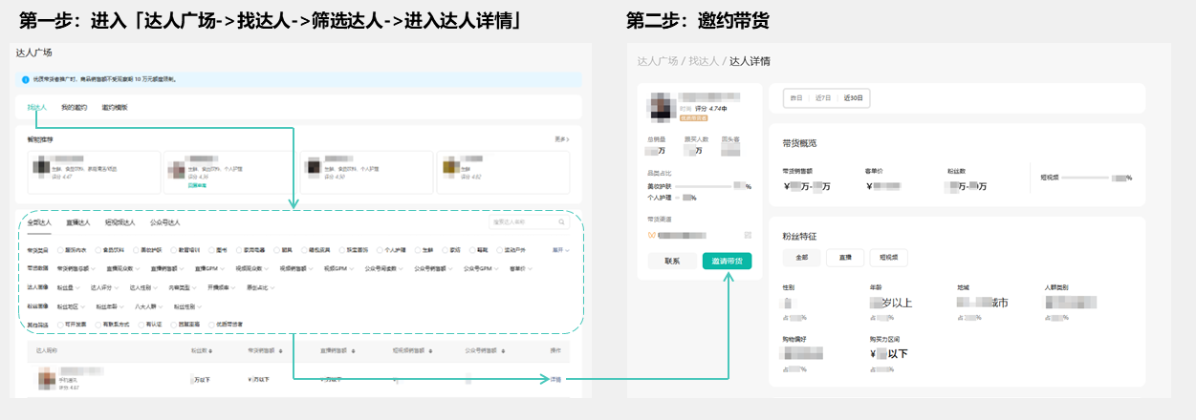Click 更多 link beside recommended talents

click(561, 139)
